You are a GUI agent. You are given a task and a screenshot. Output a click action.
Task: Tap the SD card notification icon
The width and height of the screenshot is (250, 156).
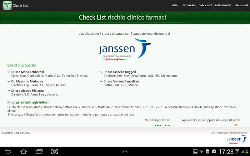point(208,151)
